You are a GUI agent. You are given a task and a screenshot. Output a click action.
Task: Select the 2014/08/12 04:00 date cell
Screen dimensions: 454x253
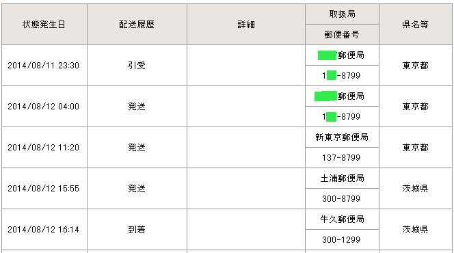click(x=44, y=107)
